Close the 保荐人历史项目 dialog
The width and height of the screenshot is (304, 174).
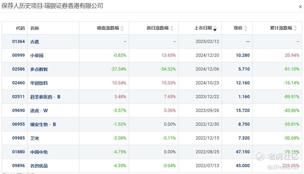click(x=300, y=7)
